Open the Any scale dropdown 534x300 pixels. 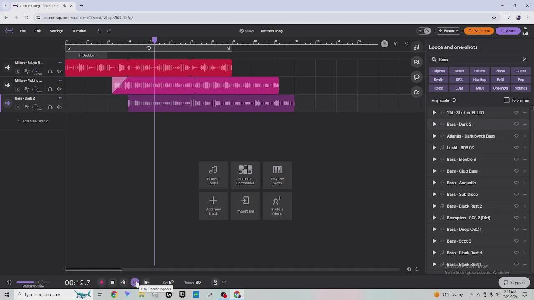click(x=443, y=100)
